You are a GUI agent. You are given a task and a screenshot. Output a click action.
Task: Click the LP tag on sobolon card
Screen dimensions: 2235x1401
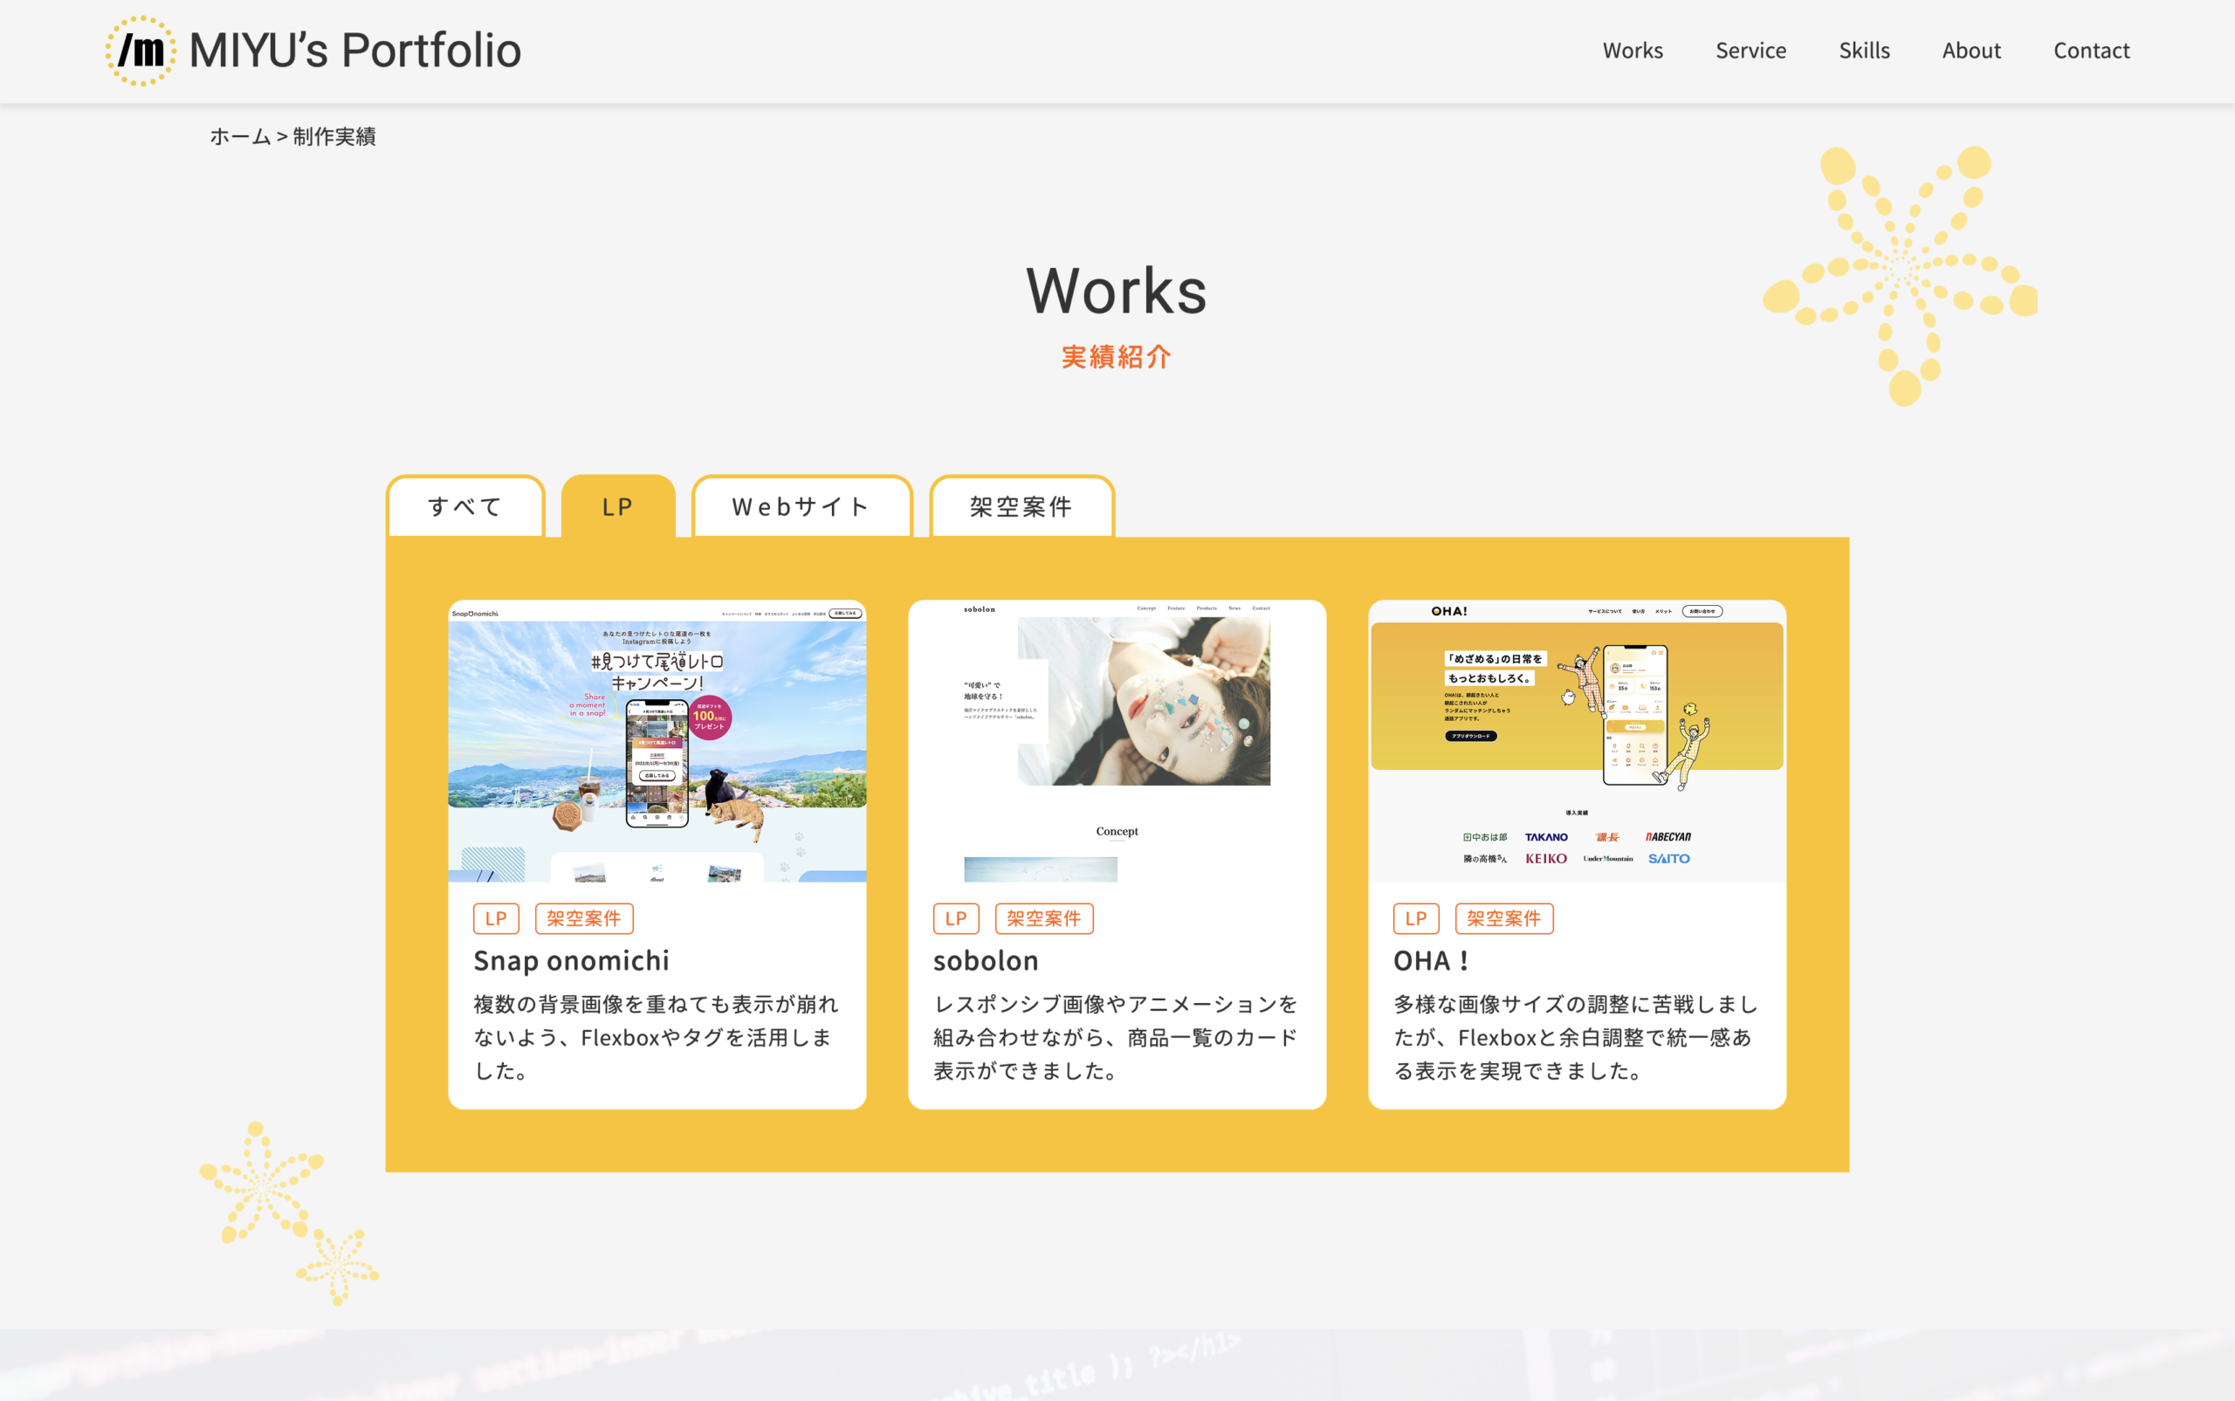tap(955, 918)
